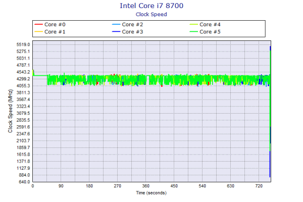Click the 3567.4 y-axis value

coord(23,99)
